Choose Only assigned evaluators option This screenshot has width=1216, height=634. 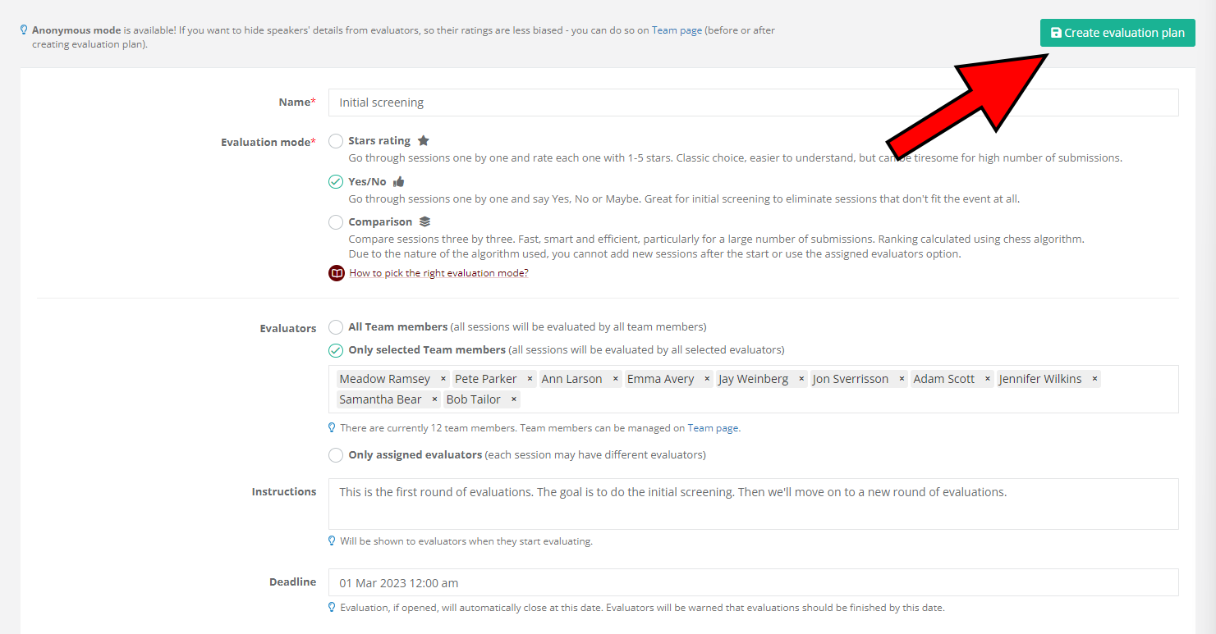coord(336,455)
